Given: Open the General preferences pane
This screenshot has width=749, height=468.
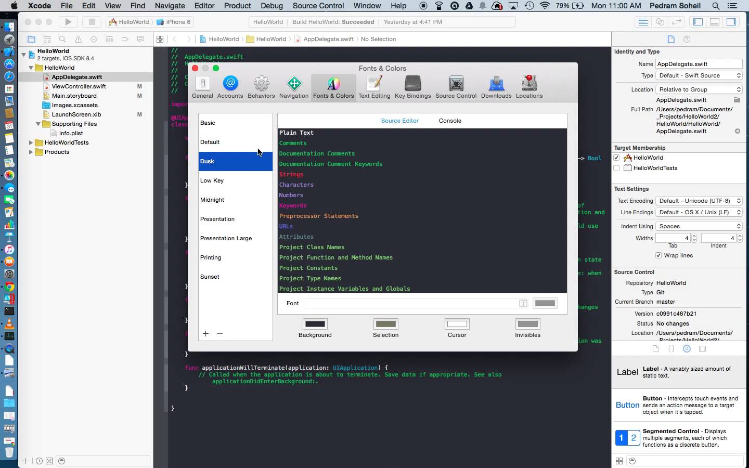Looking at the screenshot, I should [x=202, y=87].
